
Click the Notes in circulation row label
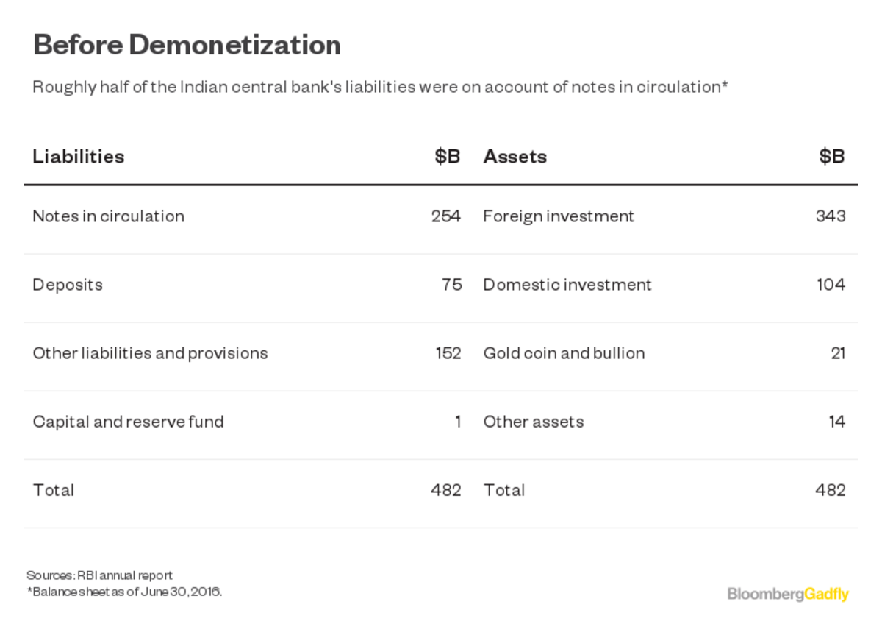tap(109, 216)
